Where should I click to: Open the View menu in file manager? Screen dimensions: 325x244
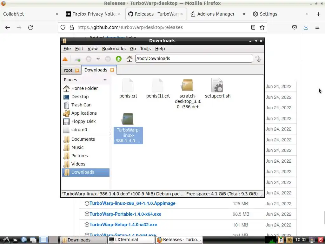click(92, 49)
